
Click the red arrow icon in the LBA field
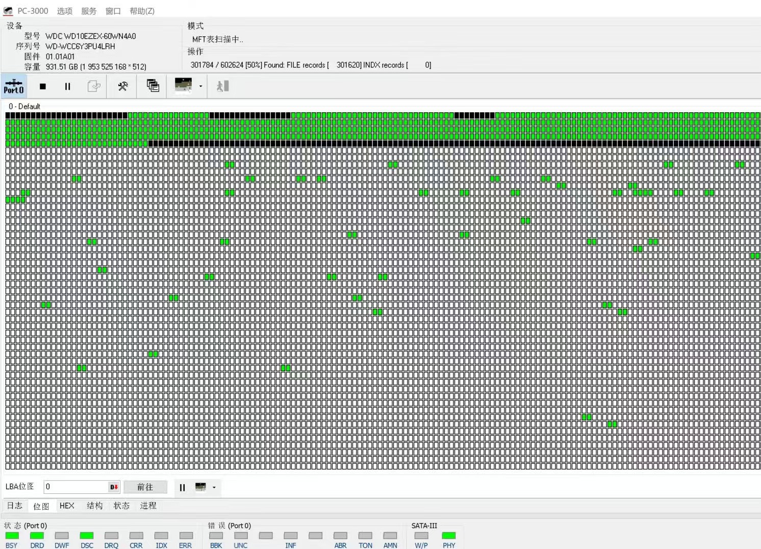coord(114,487)
